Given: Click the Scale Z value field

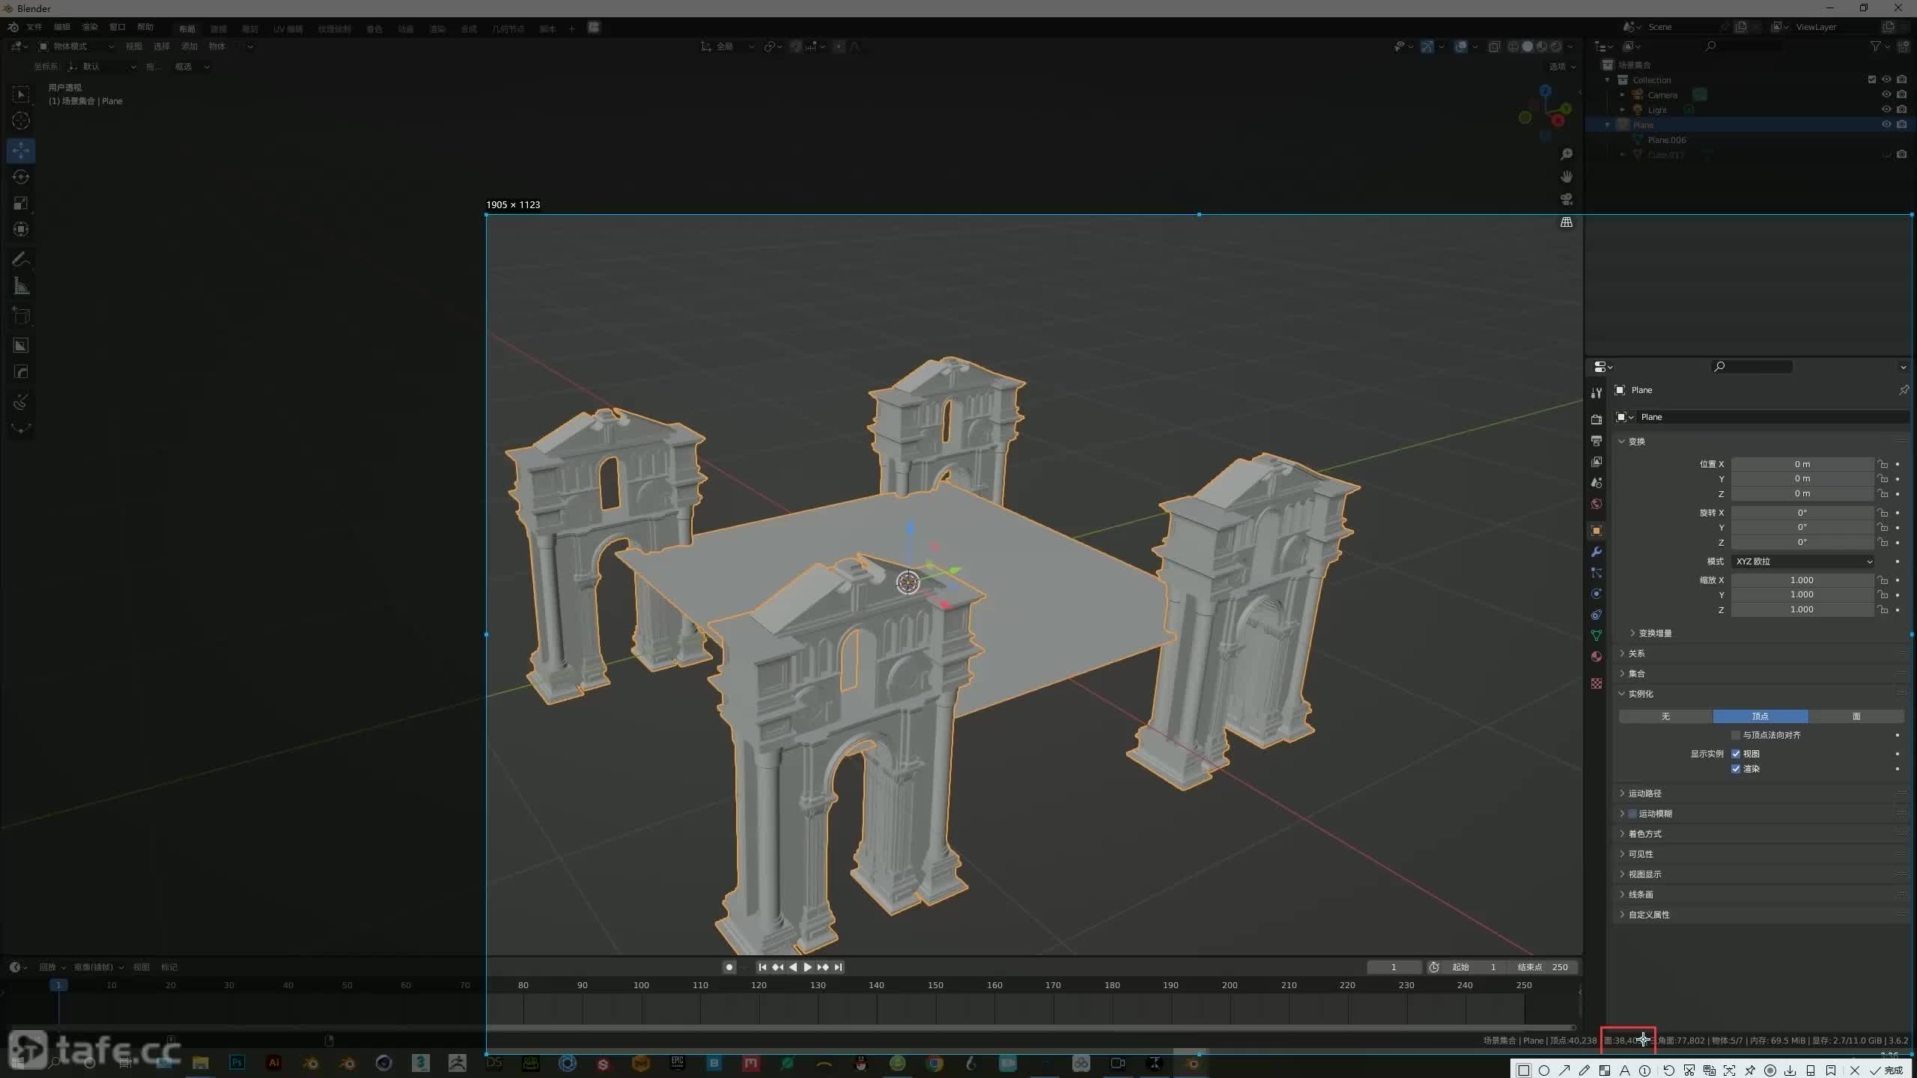Looking at the screenshot, I should point(1802,609).
